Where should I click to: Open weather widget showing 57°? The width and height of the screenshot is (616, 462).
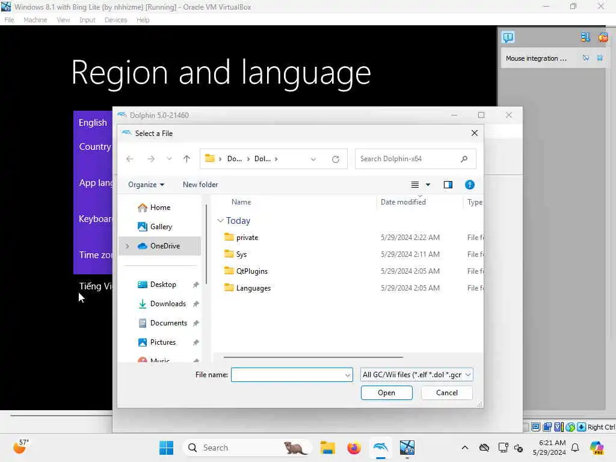[20, 447]
